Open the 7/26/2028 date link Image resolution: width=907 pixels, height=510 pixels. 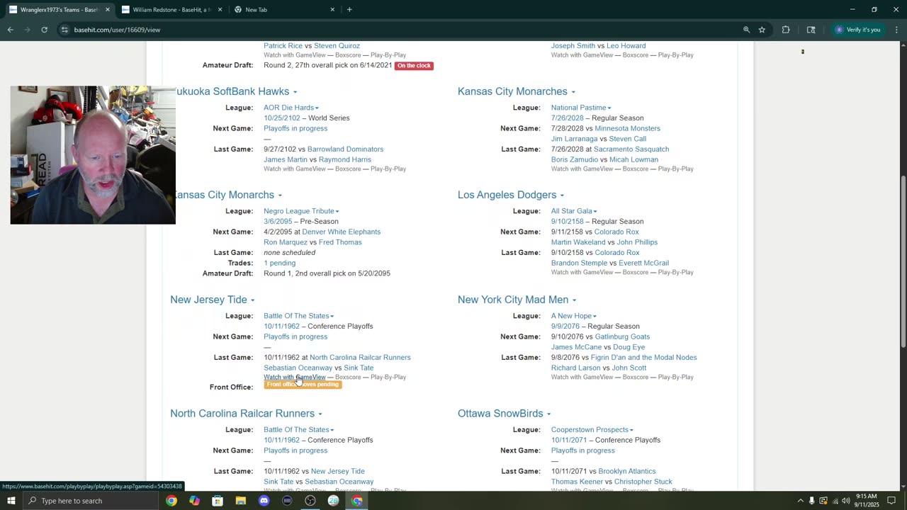567,118
